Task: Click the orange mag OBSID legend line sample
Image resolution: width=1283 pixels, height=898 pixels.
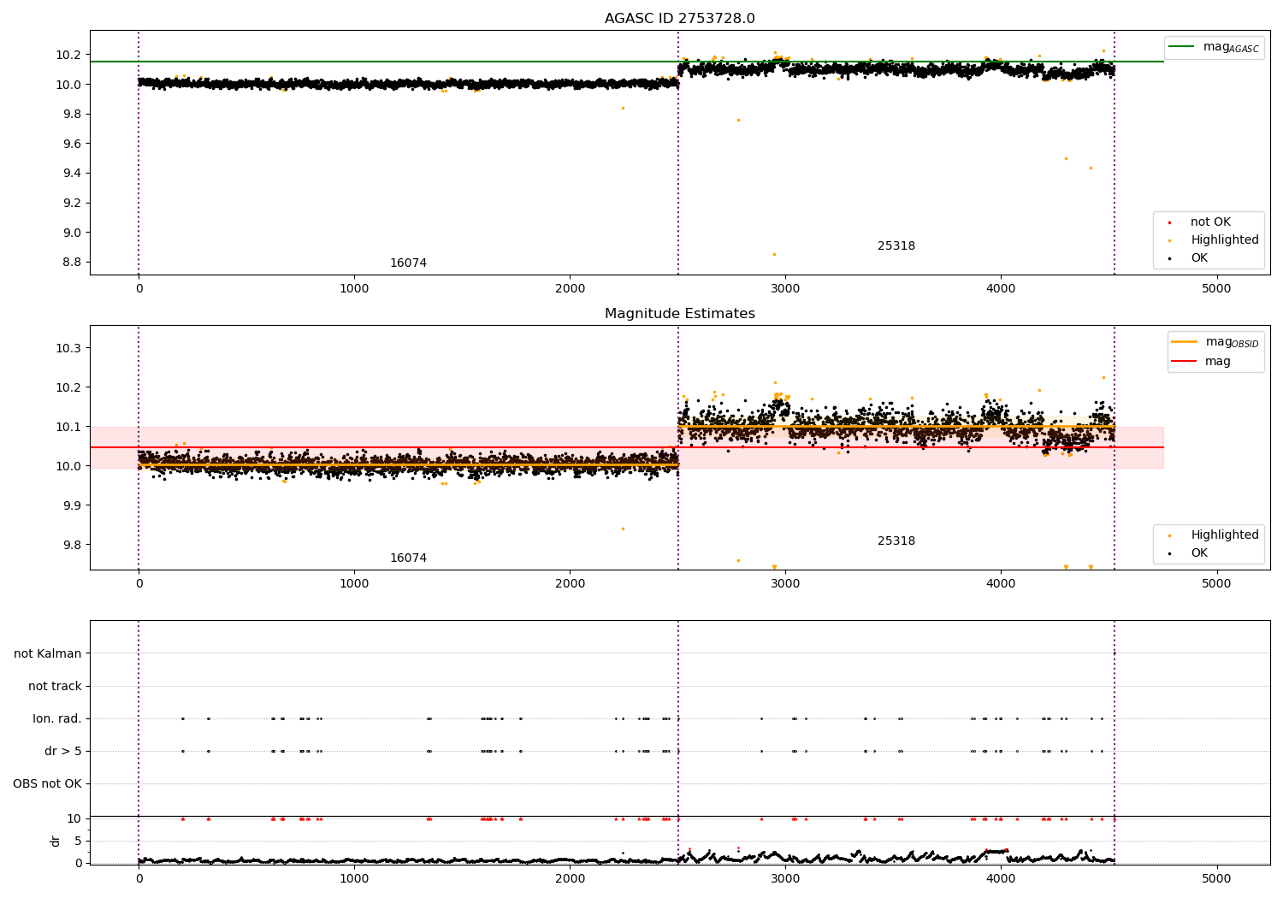Action: (x=1185, y=342)
